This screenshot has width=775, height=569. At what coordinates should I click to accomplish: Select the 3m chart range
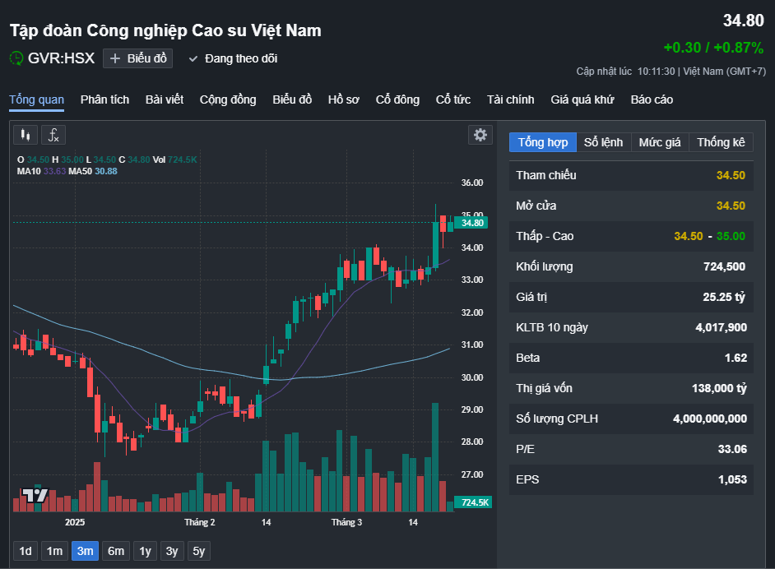point(85,551)
